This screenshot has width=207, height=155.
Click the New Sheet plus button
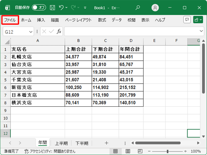pyautogui.click(x=106, y=143)
